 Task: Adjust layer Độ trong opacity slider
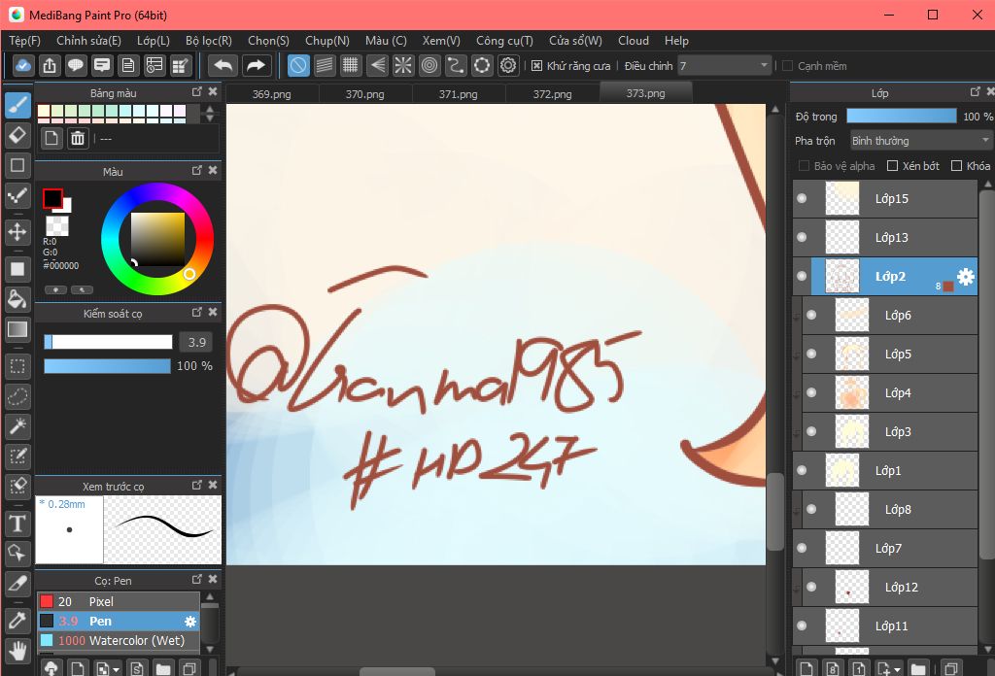click(x=902, y=116)
